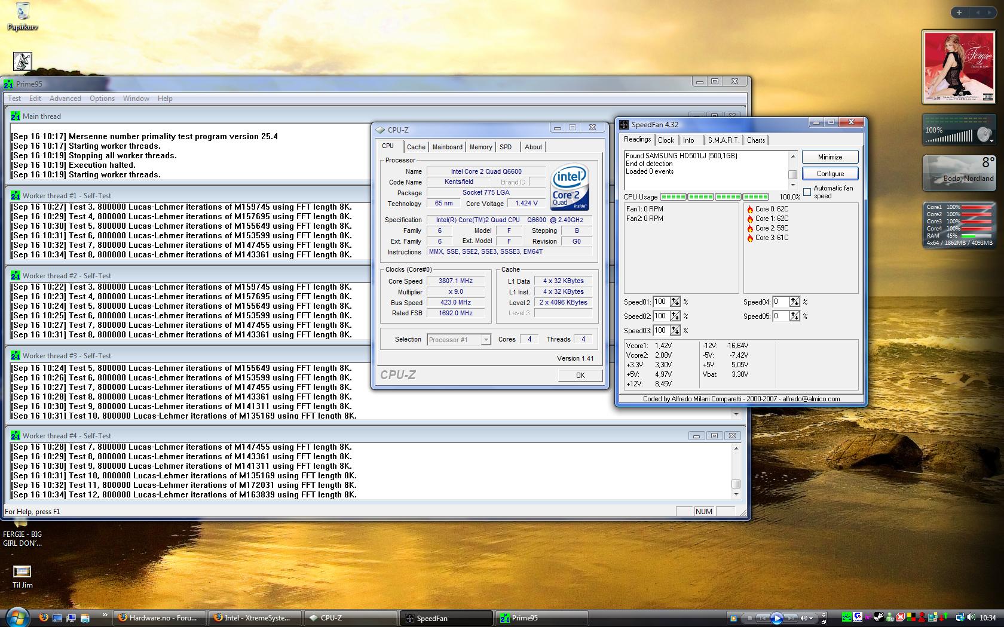Screen dimensions: 1004x627
Task: Switch to Prime95 taskbar button
Action: [x=542, y=618]
